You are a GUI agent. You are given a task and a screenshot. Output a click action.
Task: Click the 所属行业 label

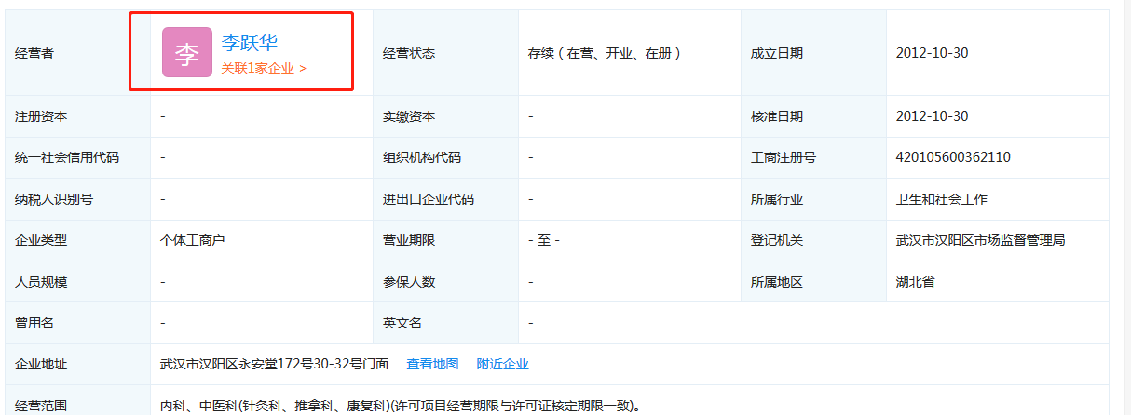777,199
